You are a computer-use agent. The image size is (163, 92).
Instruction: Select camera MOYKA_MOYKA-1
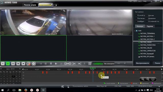[x=147, y=36]
